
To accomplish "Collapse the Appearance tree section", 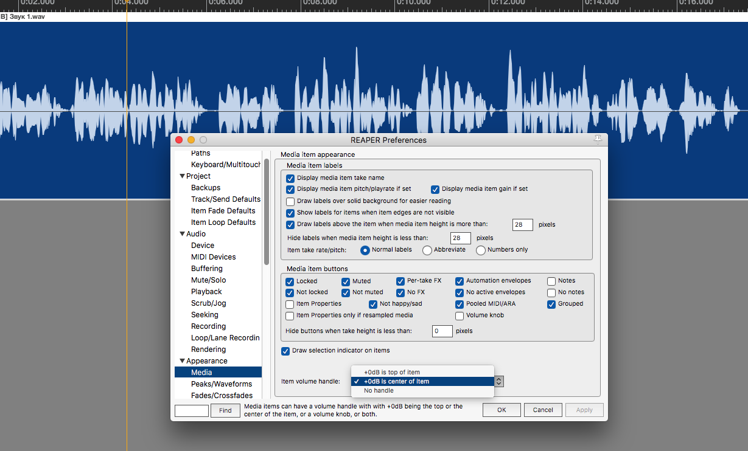I will 182,361.
